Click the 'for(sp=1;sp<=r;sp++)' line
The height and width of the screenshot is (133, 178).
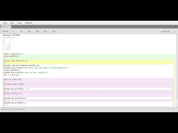(14, 84)
